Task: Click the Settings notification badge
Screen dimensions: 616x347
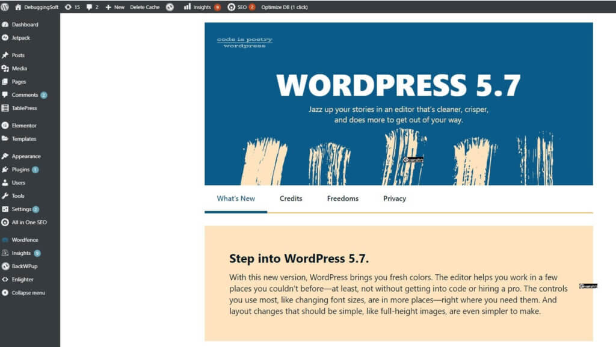Action: tap(35, 209)
